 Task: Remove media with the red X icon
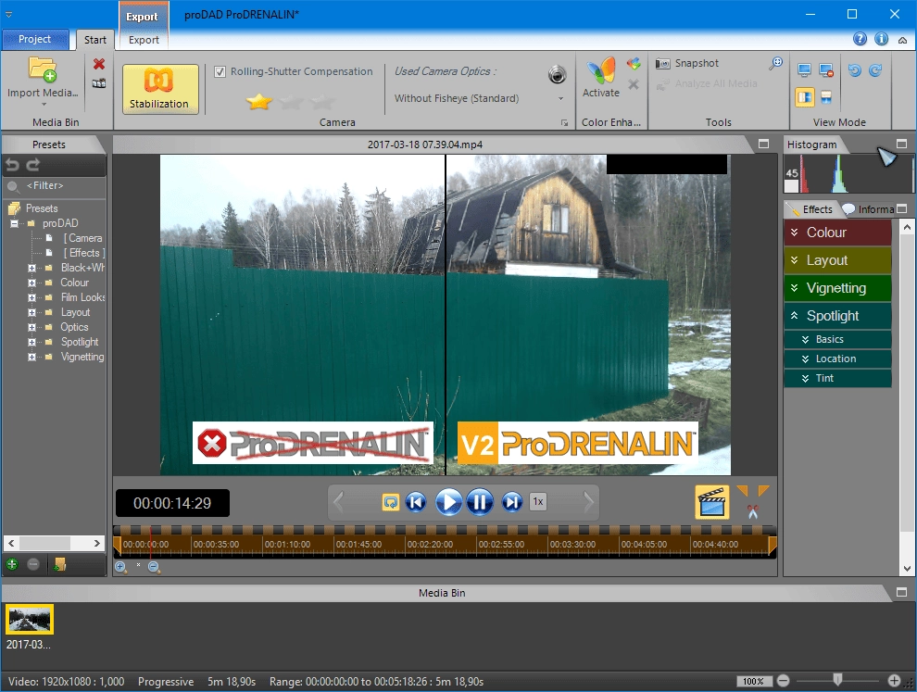point(99,64)
